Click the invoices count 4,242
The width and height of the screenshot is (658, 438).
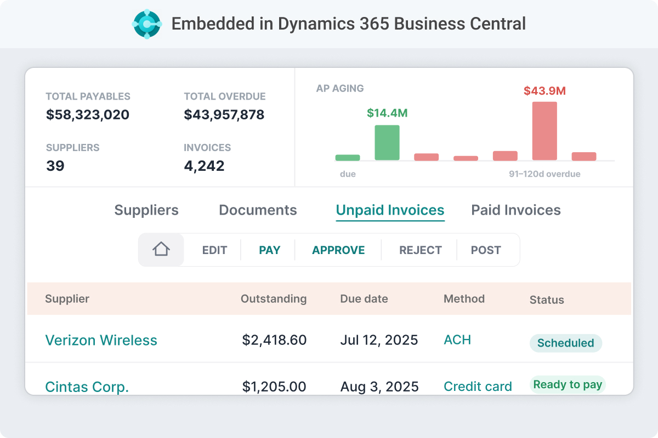pyautogui.click(x=204, y=166)
